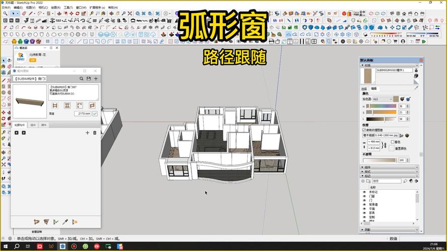Screen dimensions: 447x251
Task: Expand the 阴影 shadows section
Action: coord(389,229)
